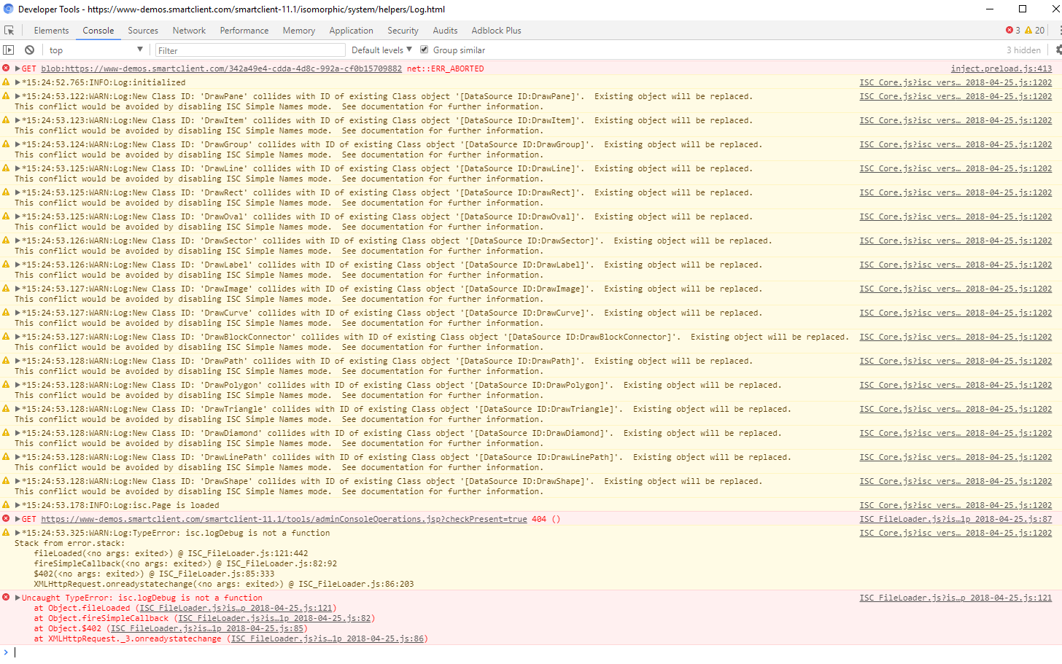The width and height of the screenshot is (1062, 664).
Task: Focus the console prompt input line
Action: 536,652
